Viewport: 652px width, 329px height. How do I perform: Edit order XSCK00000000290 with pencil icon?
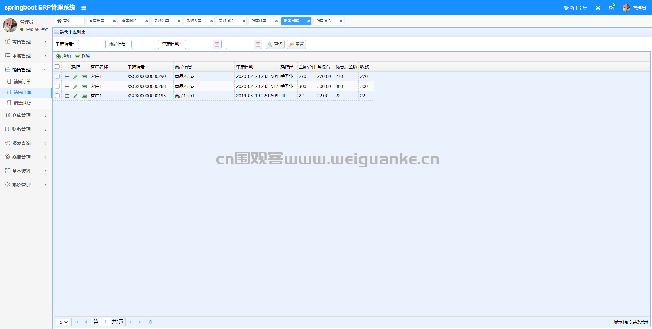coord(75,77)
